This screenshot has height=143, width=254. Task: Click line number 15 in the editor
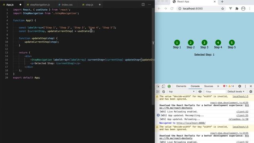[6, 60]
